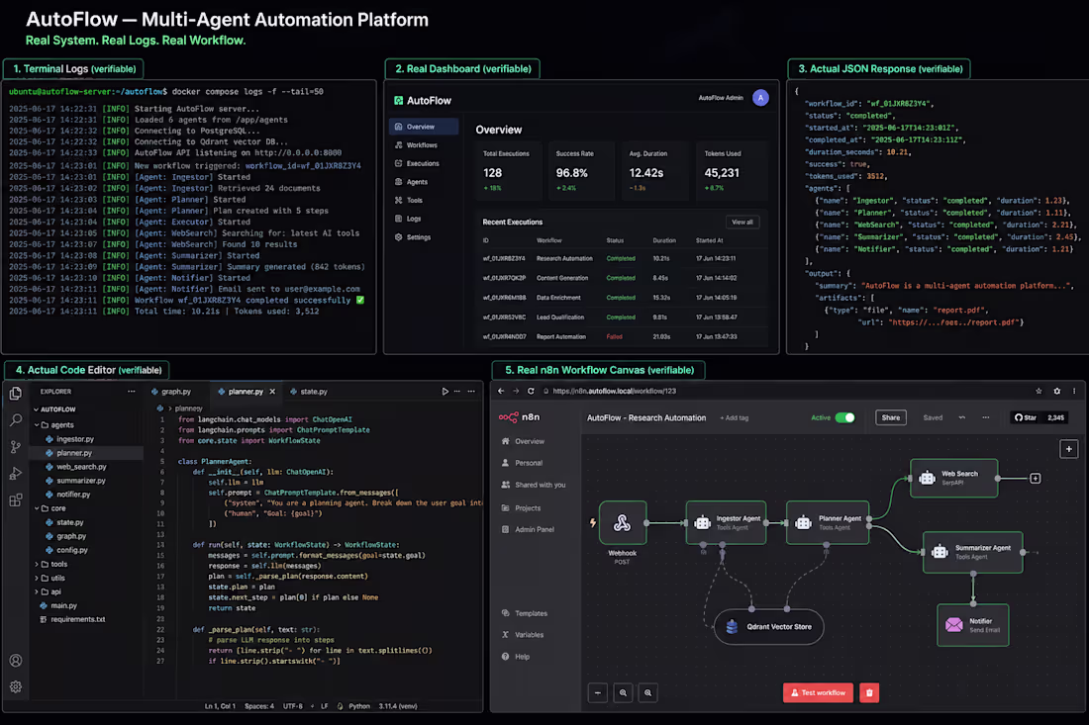
Task: Select the Notifier Send Email node
Action: (x=973, y=625)
